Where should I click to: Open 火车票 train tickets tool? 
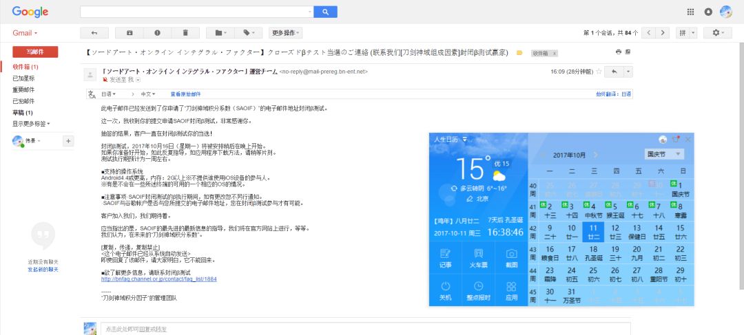point(478,257)
